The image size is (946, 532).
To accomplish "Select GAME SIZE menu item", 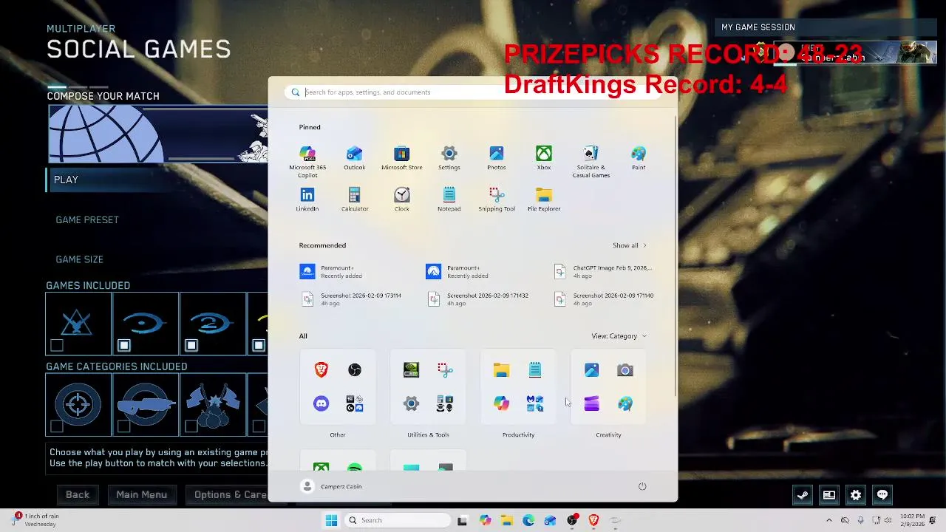I will 79,259.
